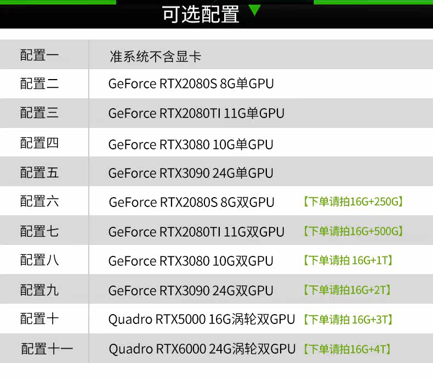The height and width of the screenshot is (380, 433).
Task: Click the green note 下单请拍16G+250G
Action: tap(353, 202)
